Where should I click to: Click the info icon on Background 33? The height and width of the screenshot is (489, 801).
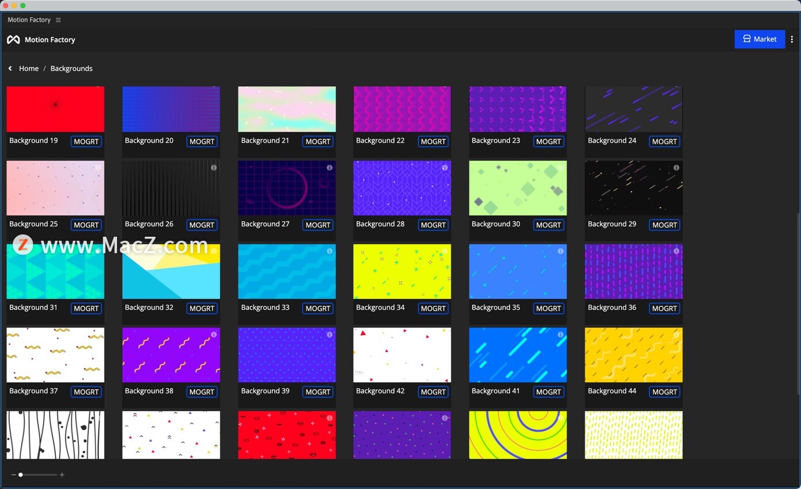point(330,251)
